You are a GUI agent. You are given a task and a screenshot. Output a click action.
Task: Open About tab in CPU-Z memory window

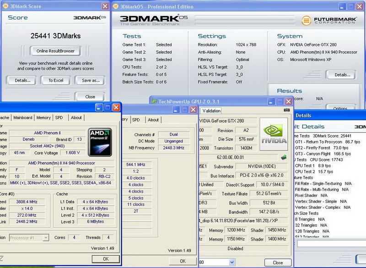tap(153, 120)
